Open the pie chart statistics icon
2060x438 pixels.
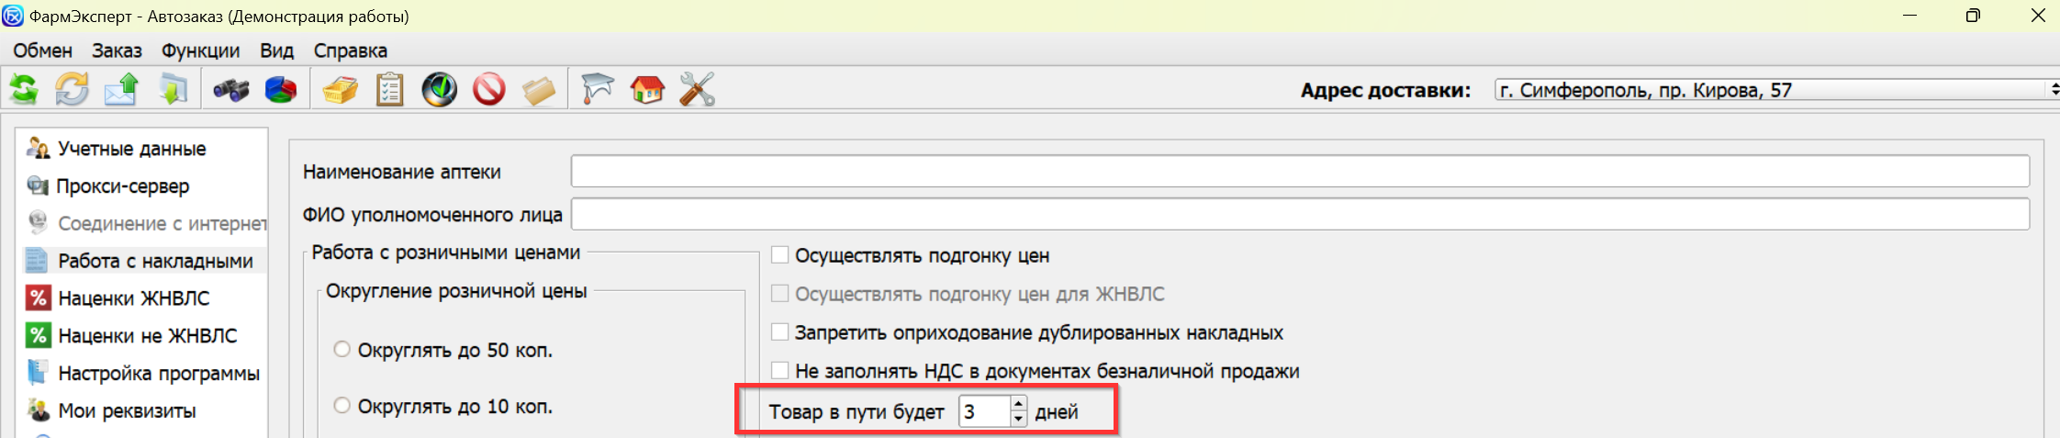coord(281,90)
